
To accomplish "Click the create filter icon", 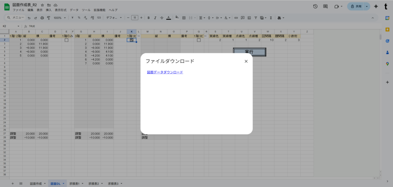I will [x=256, y=18].
